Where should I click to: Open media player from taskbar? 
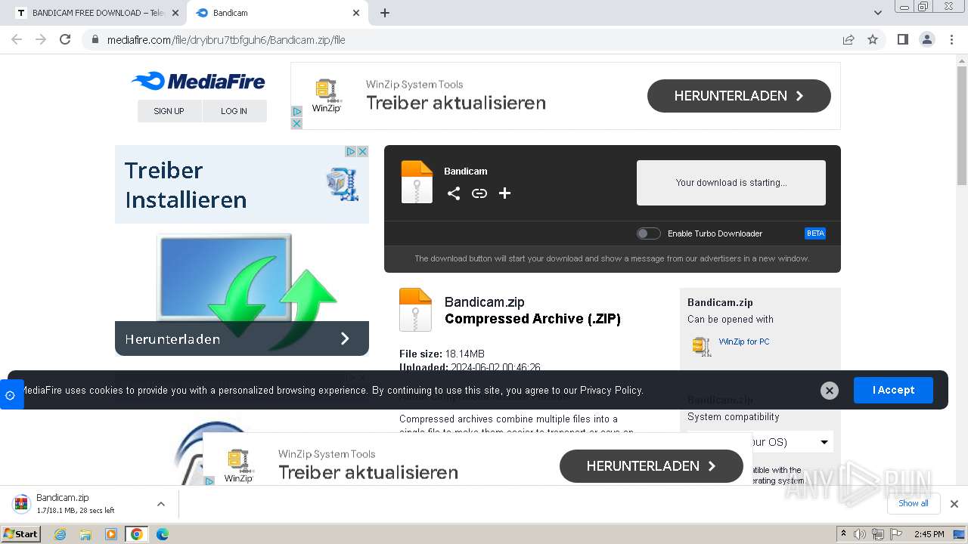(111, 534)
